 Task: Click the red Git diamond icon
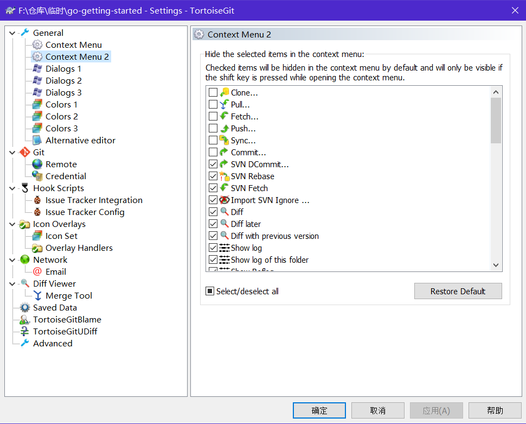click(25, 152)
